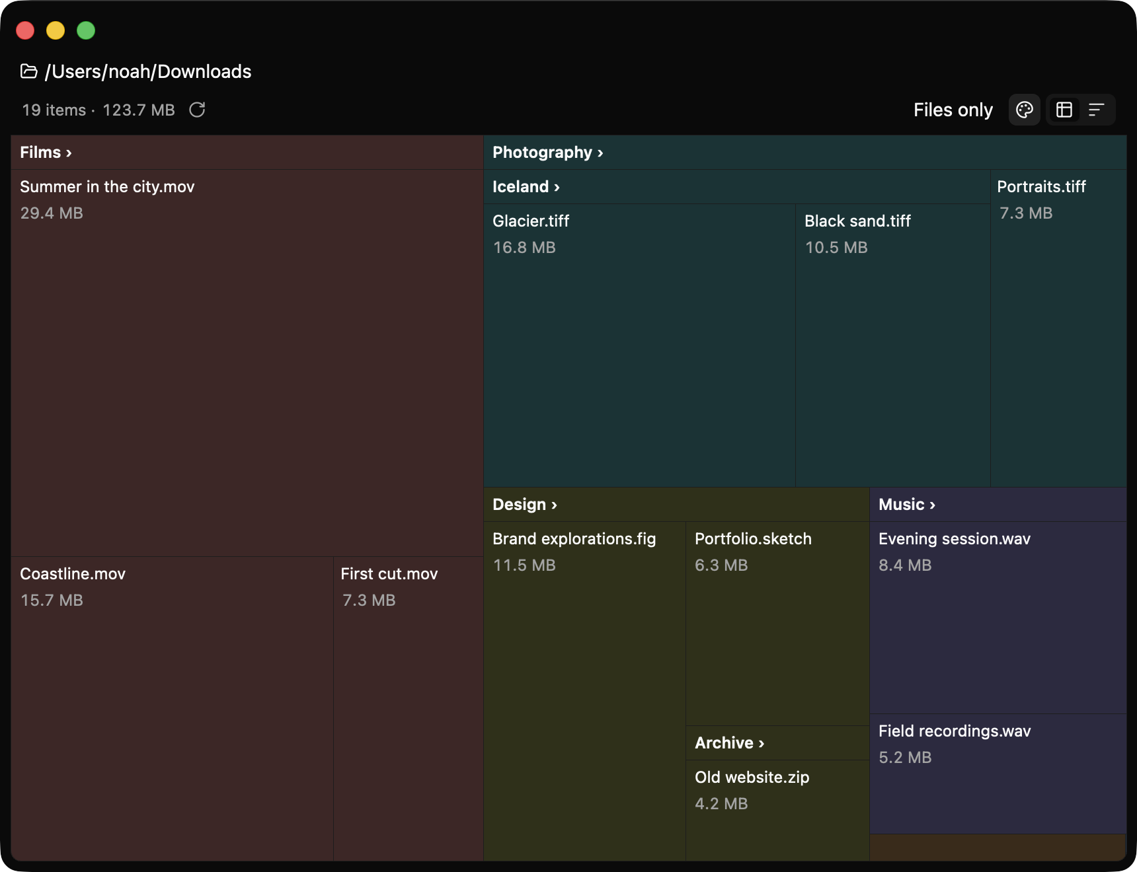Click the folder icon before the path
The image size is (1137, 872).
click(28, 71)
